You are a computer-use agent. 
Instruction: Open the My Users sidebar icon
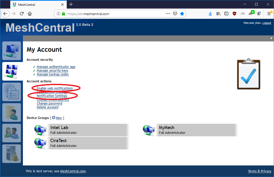(x=11, y=133)
